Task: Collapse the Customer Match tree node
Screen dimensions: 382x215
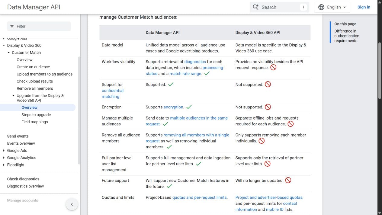Action: click(x=9, y=53)
